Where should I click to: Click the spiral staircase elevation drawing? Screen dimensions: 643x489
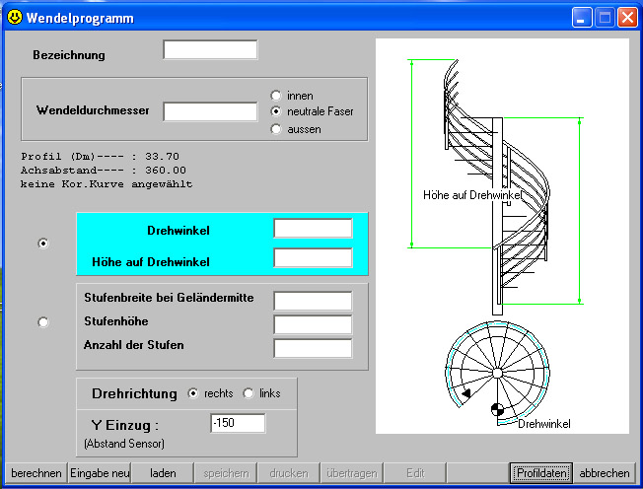(x=496, y=186)
